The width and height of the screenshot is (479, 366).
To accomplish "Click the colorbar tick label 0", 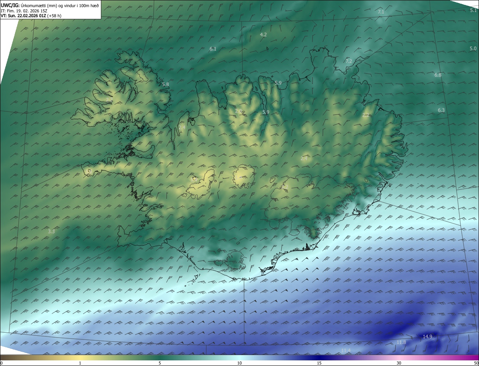I will point(1,363).
